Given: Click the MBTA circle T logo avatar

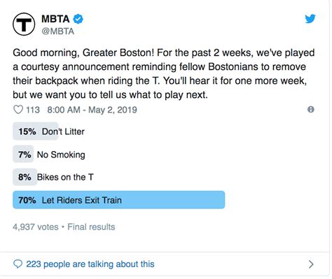Looking at the screenshot, I should pyautogui.click(x=24, y=24).
